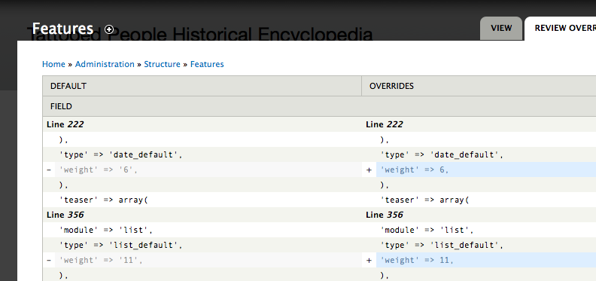Click the 'teaser' => array( line in Default
596x281 pixels.
point(103,200)
